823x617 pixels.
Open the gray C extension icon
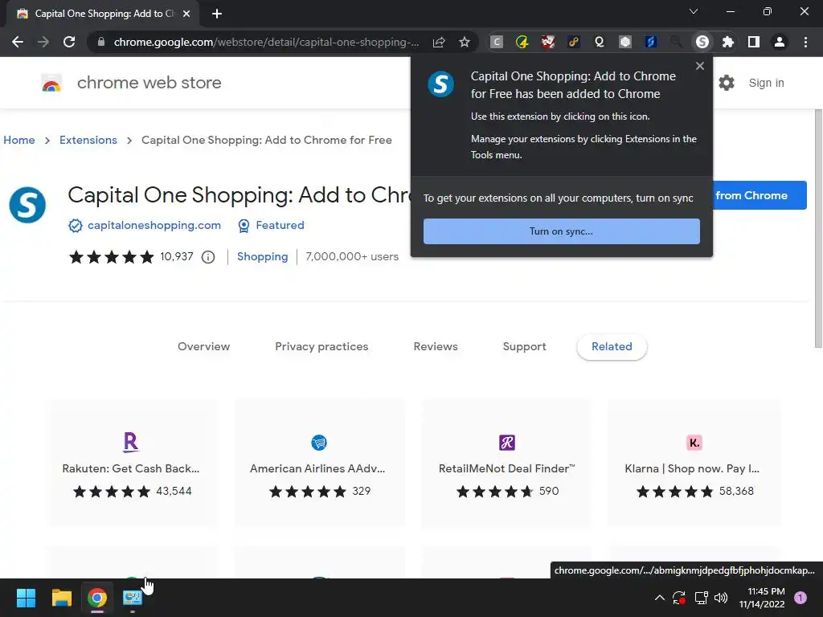[497, 42]
